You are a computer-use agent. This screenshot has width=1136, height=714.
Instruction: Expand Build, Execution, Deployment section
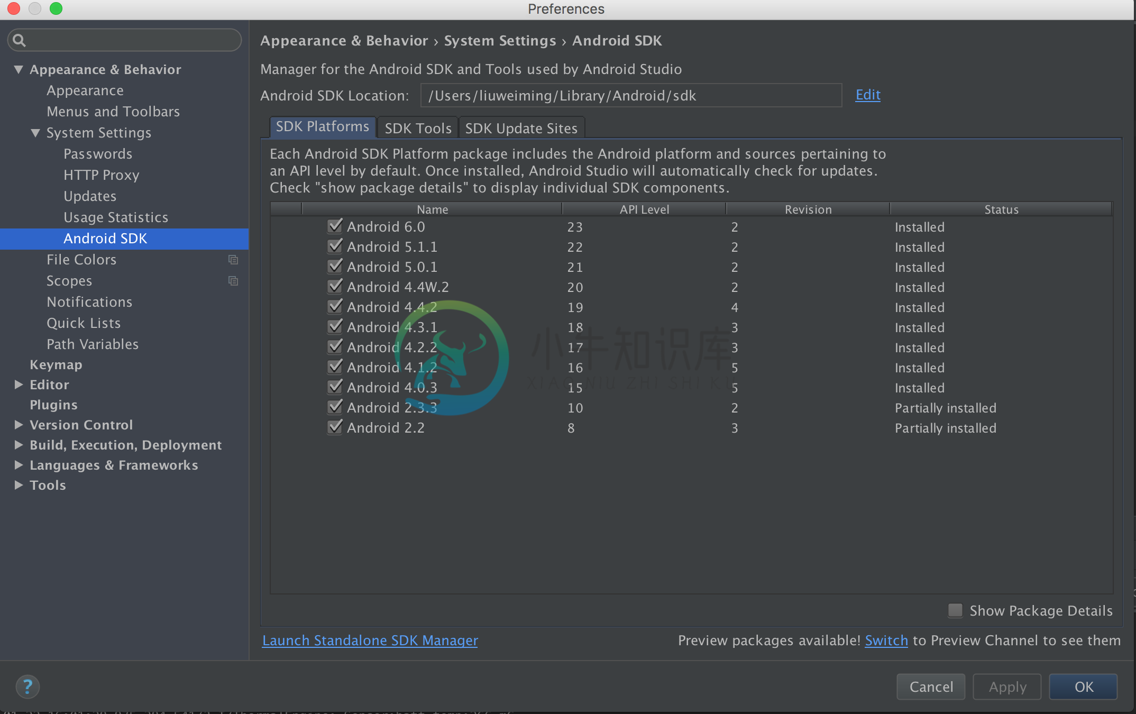click(19, 445)
